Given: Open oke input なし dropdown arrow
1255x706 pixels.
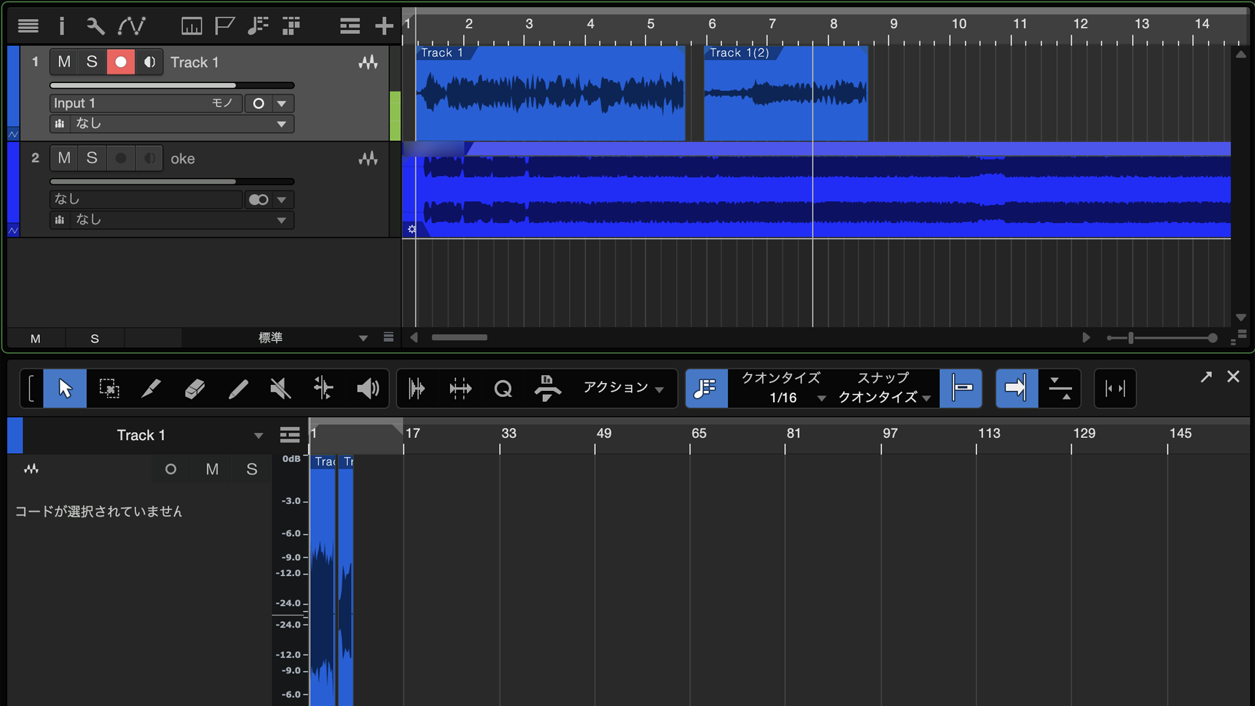Looking at the screenshot, I should coord(282,199).
